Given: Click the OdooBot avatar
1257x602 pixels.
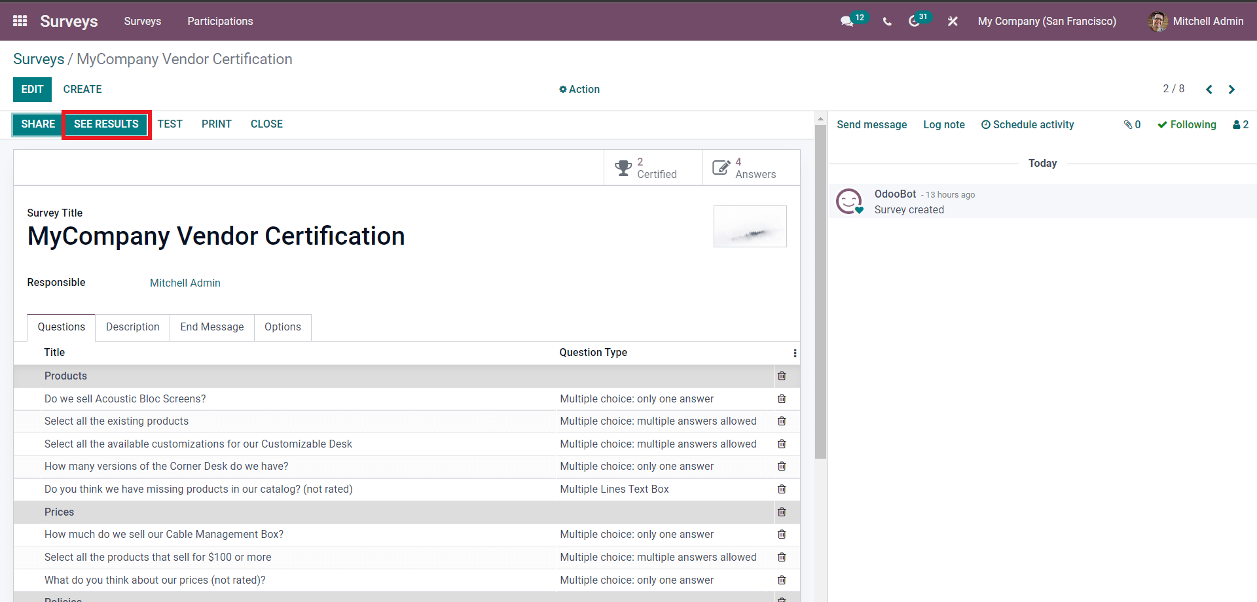Looking at the screenshot, I should [x=849, y=202].
